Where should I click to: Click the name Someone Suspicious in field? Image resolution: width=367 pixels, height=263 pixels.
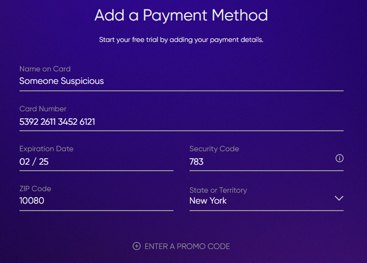click(61, 81)
